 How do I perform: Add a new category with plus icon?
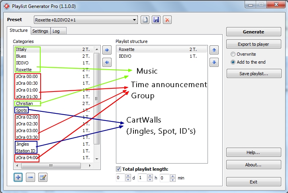(18, 177)
